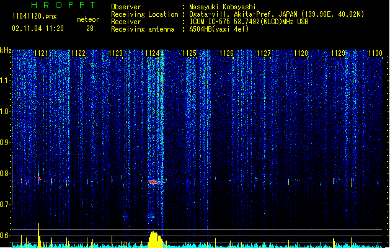
Task: Click the kHz axis unit label
Action: (x=6, y=50)
